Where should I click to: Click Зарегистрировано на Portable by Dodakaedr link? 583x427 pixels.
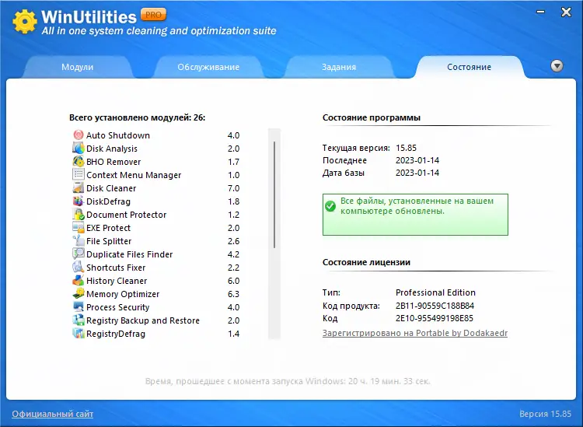415,333
